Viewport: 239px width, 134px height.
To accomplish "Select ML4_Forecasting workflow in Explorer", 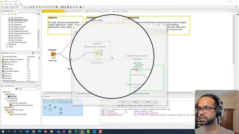I will tap(16, 40).
